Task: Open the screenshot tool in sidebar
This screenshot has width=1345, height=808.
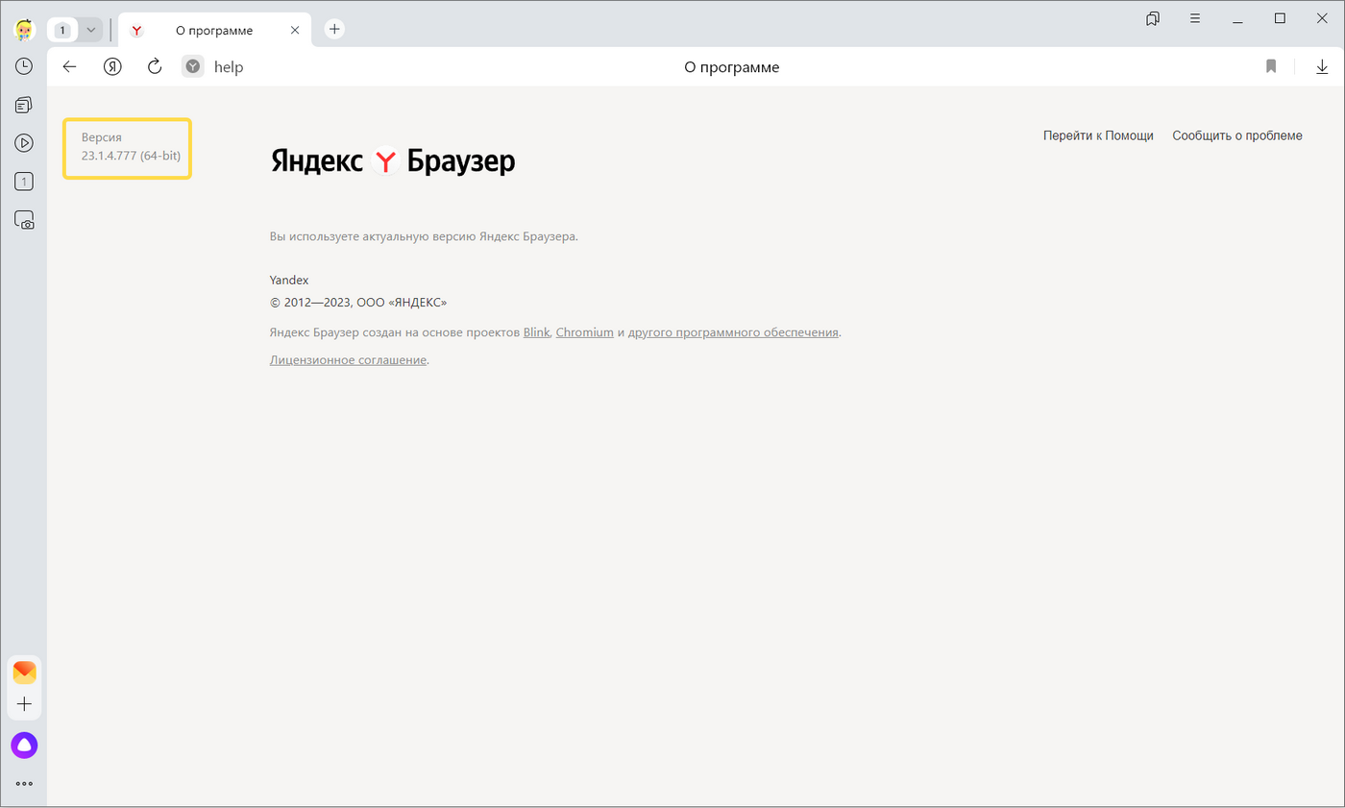Action: [x=24, y=220]
